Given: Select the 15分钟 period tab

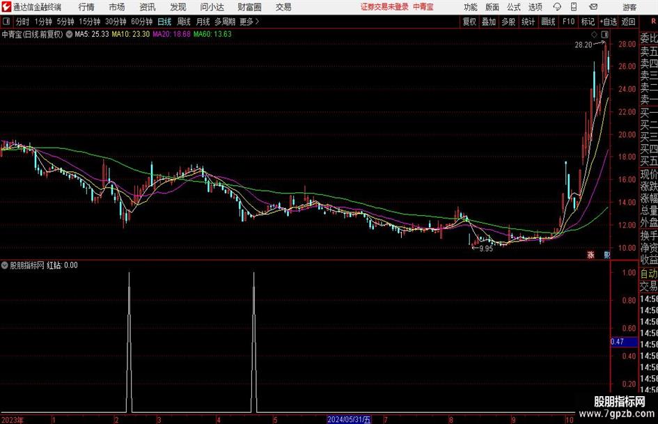Looking at the screenshot, I should [x=90, y=22].
